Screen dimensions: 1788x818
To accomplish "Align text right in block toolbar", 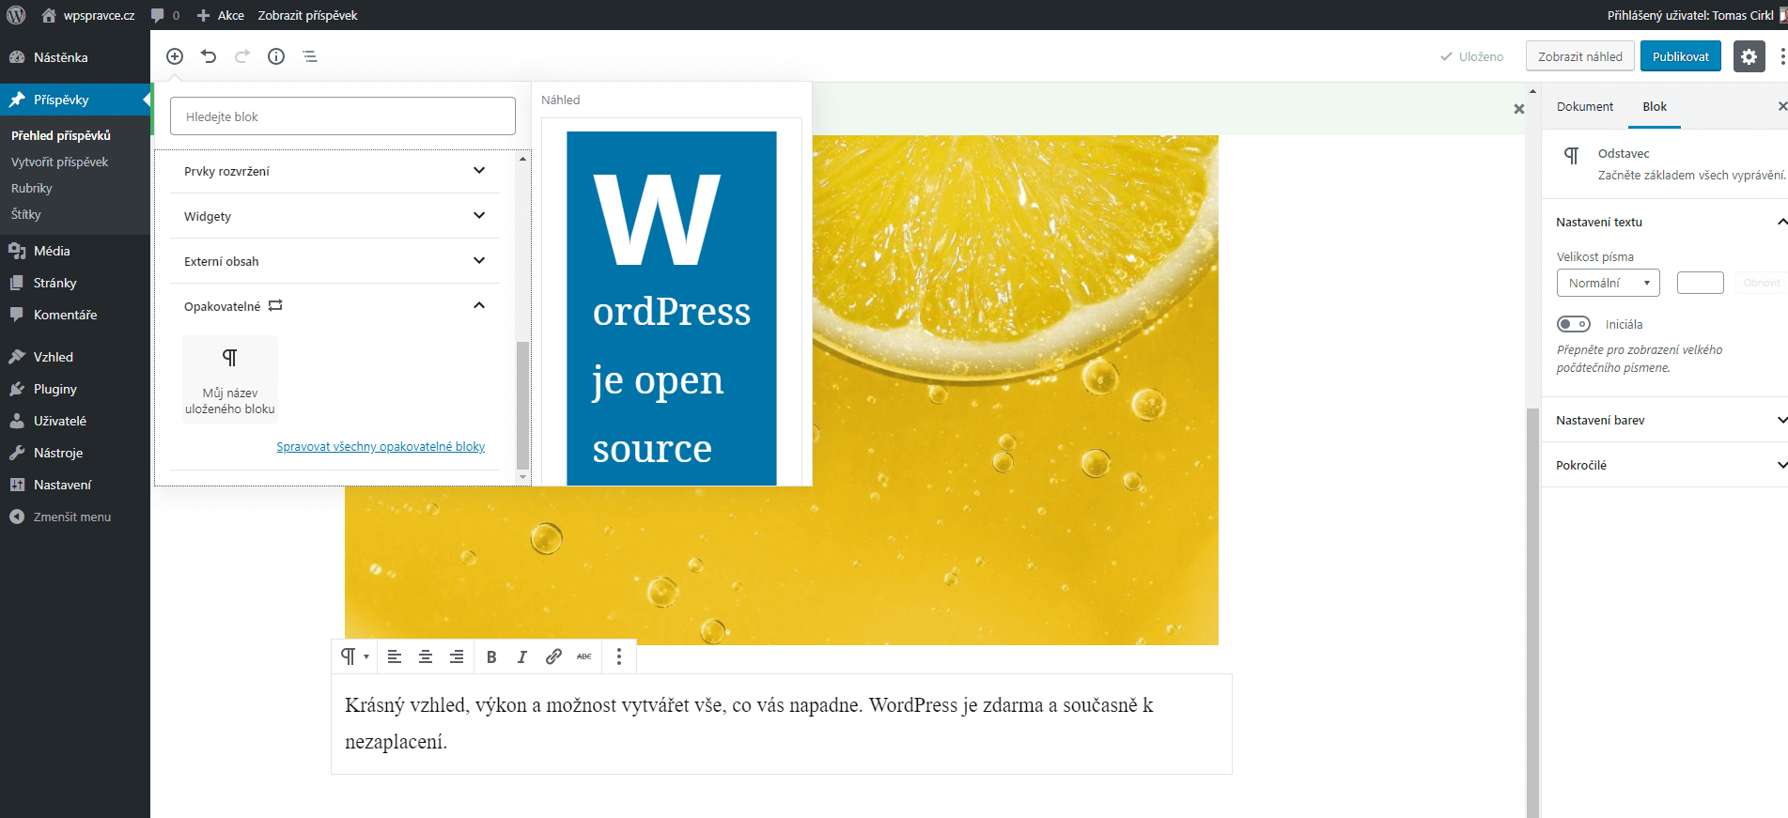I will click(457, 656).
